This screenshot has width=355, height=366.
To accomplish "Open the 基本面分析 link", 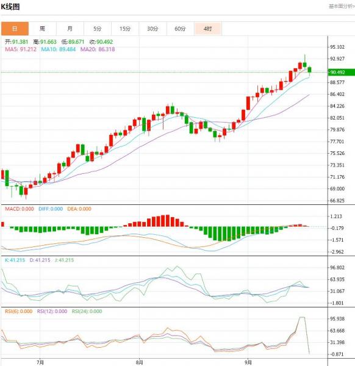I will (x=342, y=6).
